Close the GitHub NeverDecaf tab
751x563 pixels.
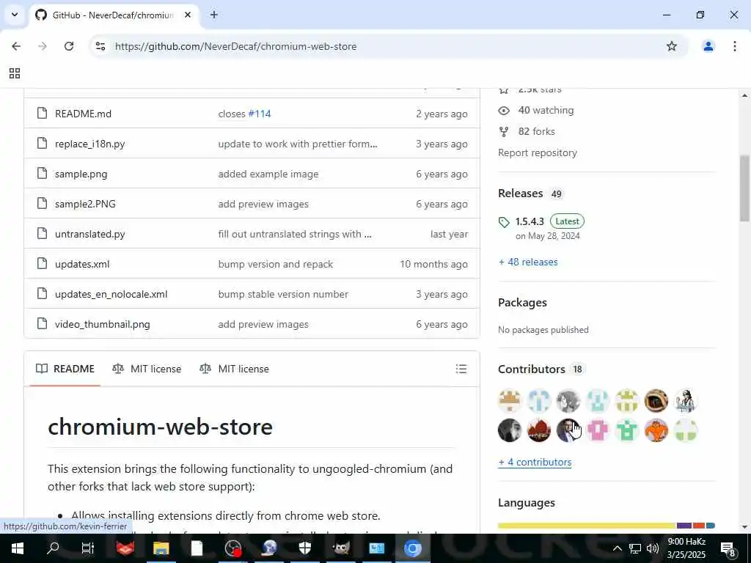[x=188, y=15]
